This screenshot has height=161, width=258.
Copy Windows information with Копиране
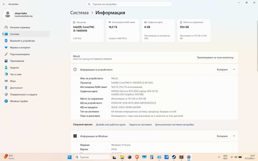click(x=222, y=136)
